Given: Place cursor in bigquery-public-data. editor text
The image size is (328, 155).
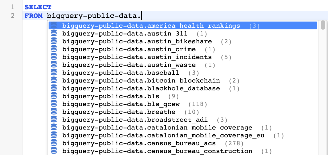Looking at the screenshot, I should 94,16.
